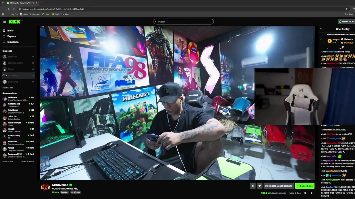The height and width of the screenshot is (199, 355).
Task: Open rdjavi bookmark
Action: [46, 14]
